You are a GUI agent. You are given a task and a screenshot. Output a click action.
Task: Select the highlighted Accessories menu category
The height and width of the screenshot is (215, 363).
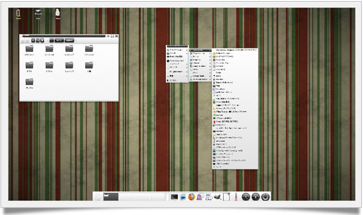[x=201, y=50]
